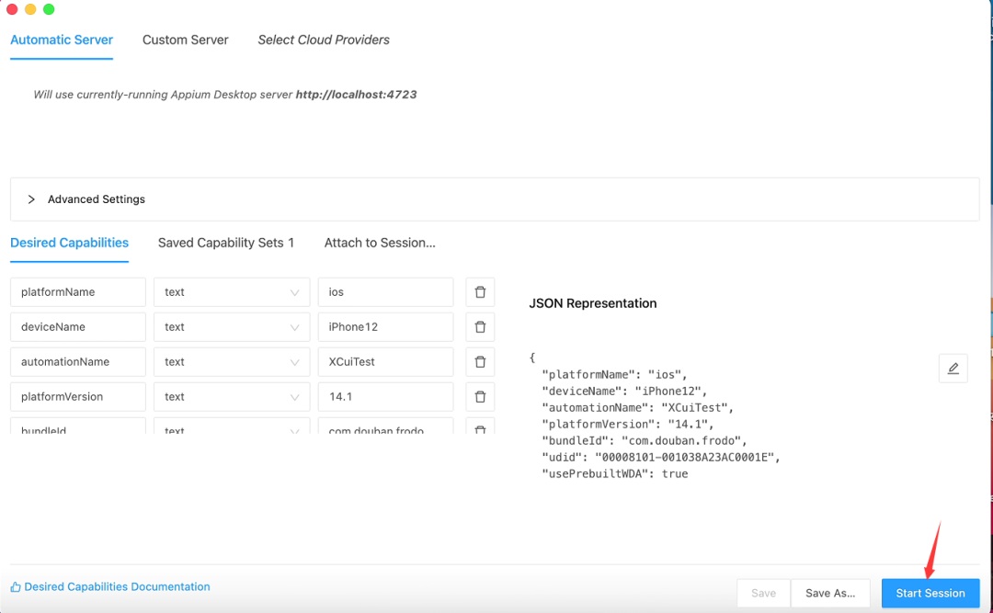Click the iPhone12 value input field

[x=385, y=327]
